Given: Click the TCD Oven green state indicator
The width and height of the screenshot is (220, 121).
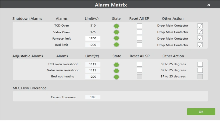Looking at the screenshot, I should 117,26.
